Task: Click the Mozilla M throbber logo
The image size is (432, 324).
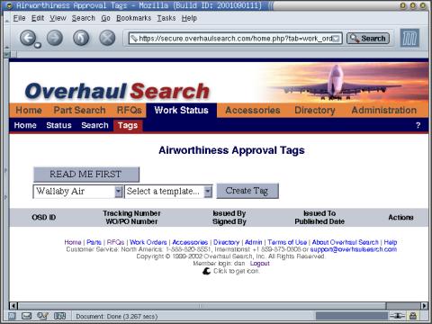Action: pyautogui.click(x=409, y=38)
